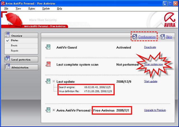179x127 pixels.
Task: Expand the Administration section
Action: (x=21, y=67)
